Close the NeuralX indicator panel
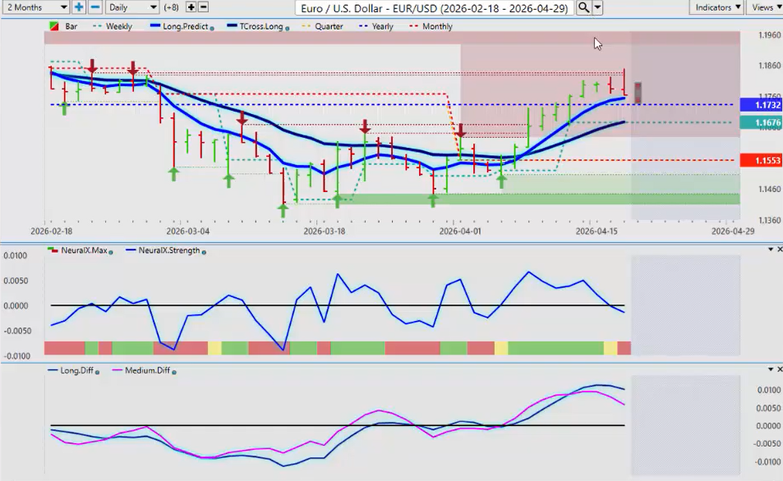This screenshot has width=783, height=481. tap(780, 250)
